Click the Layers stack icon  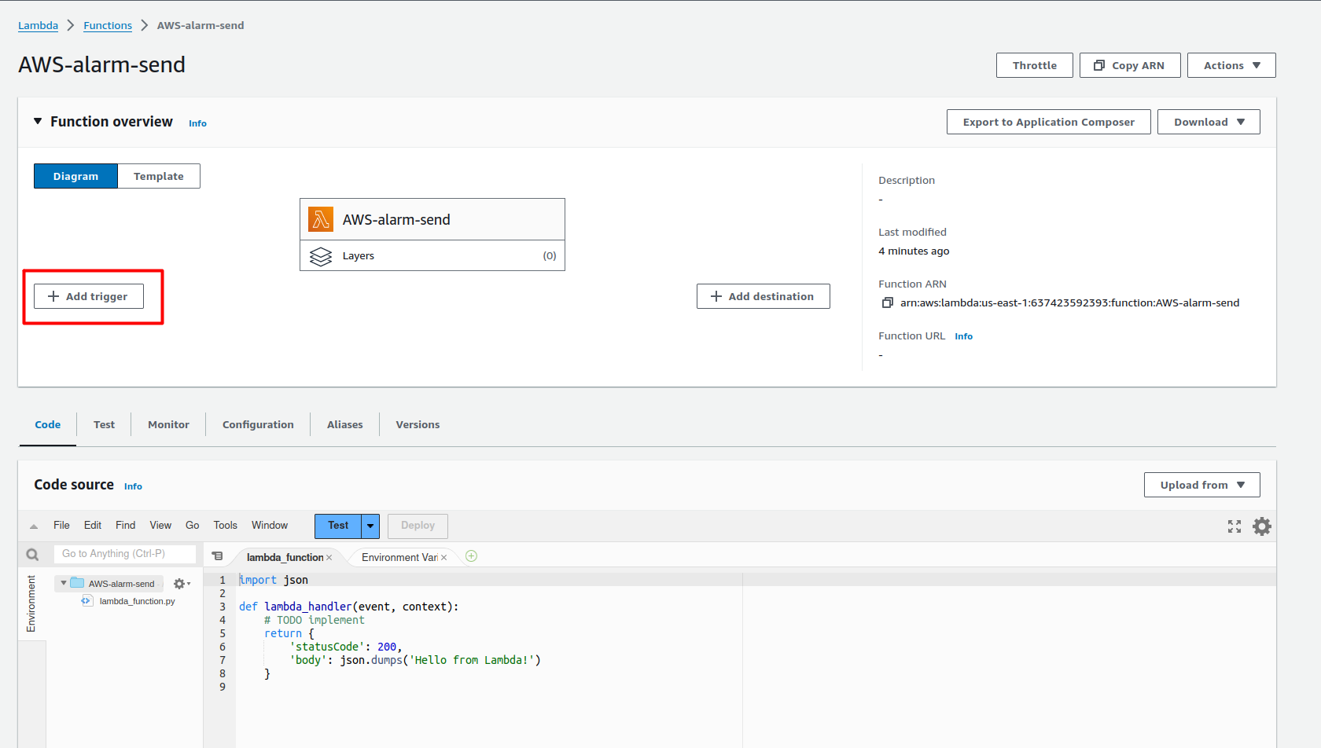coord(321,256)
